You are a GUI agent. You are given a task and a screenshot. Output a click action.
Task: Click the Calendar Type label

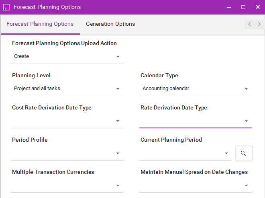tap(159, 75)
